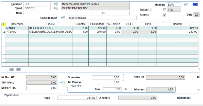This screenshot has height=106, width=203.
Task: Click the yellow add-line icon in grid header
Action: pos(4,24)
